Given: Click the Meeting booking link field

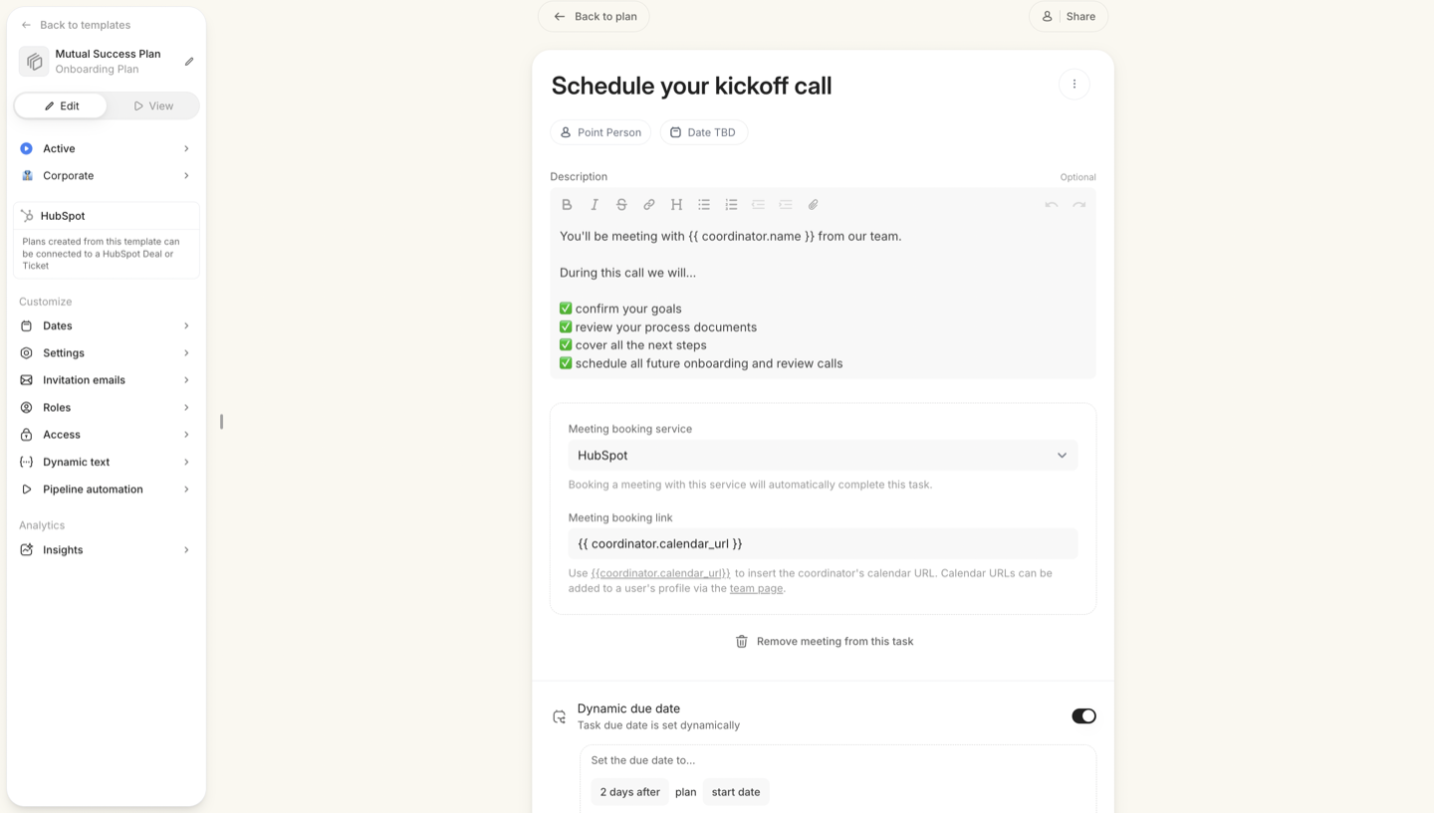Looking at the screenshot, I should [x=823, y=544].
